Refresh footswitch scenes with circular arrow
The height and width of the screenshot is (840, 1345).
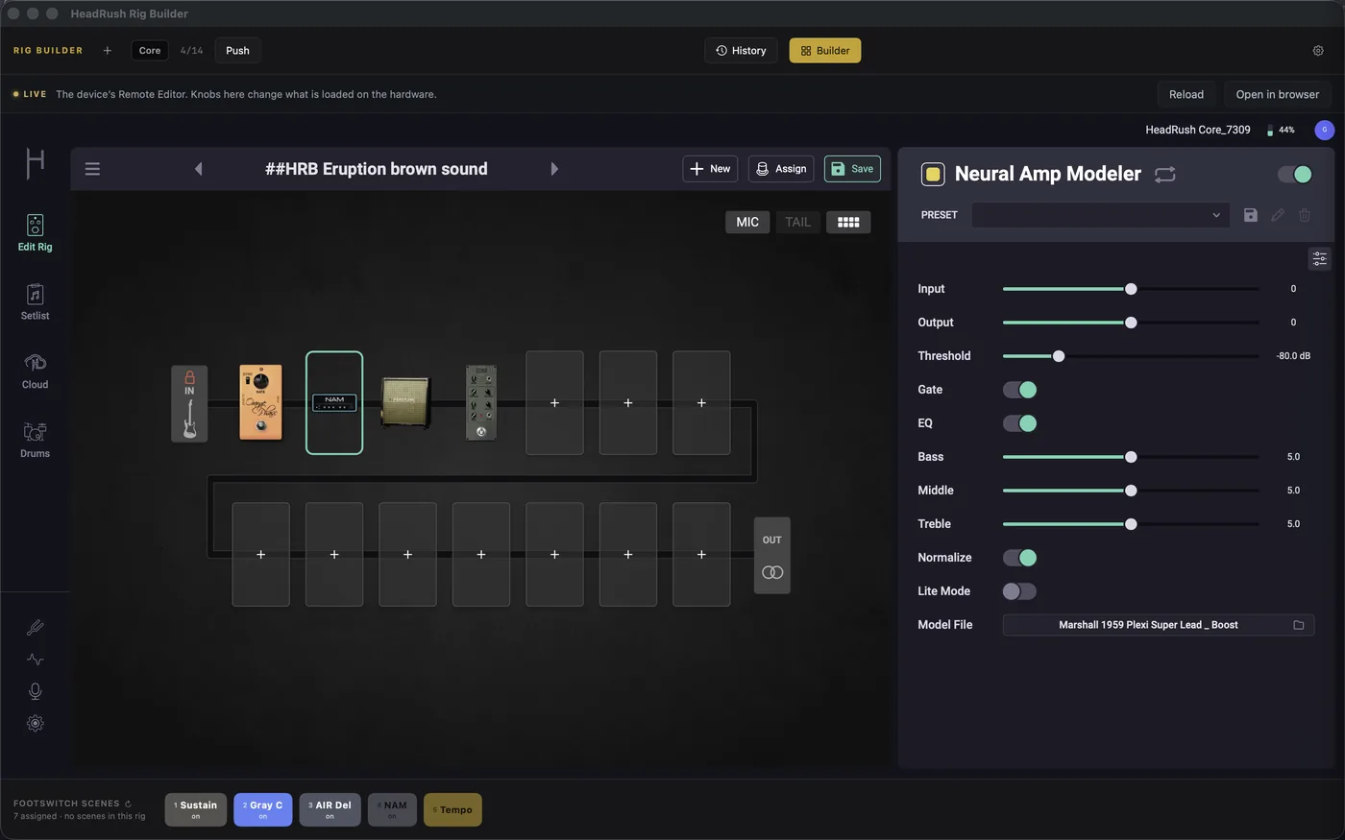pyautogui.click(x=128, y=804)
